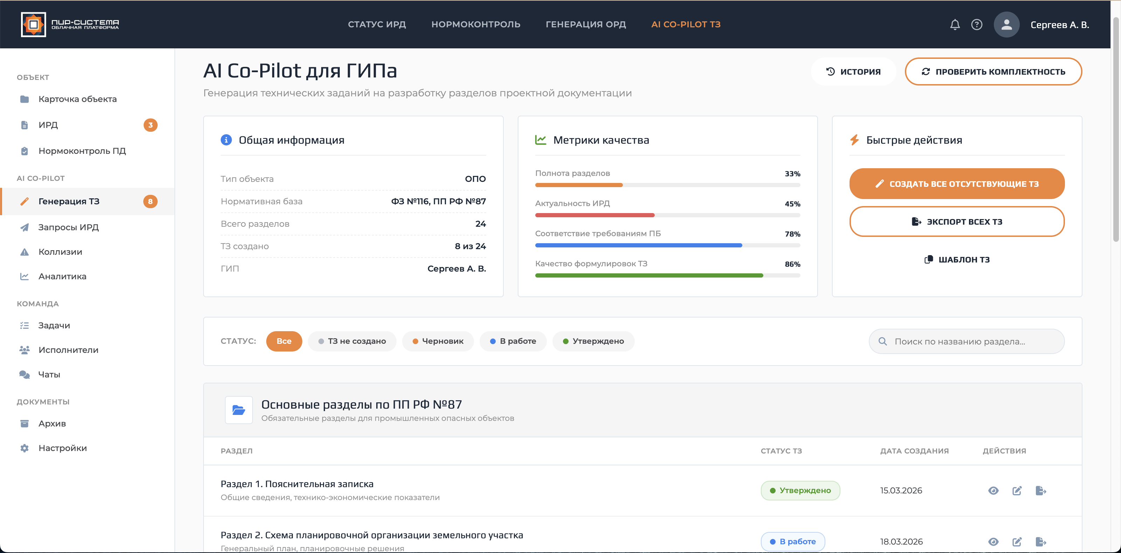Open Нормоконтроль ПД sidebar link

coord(88,151)
